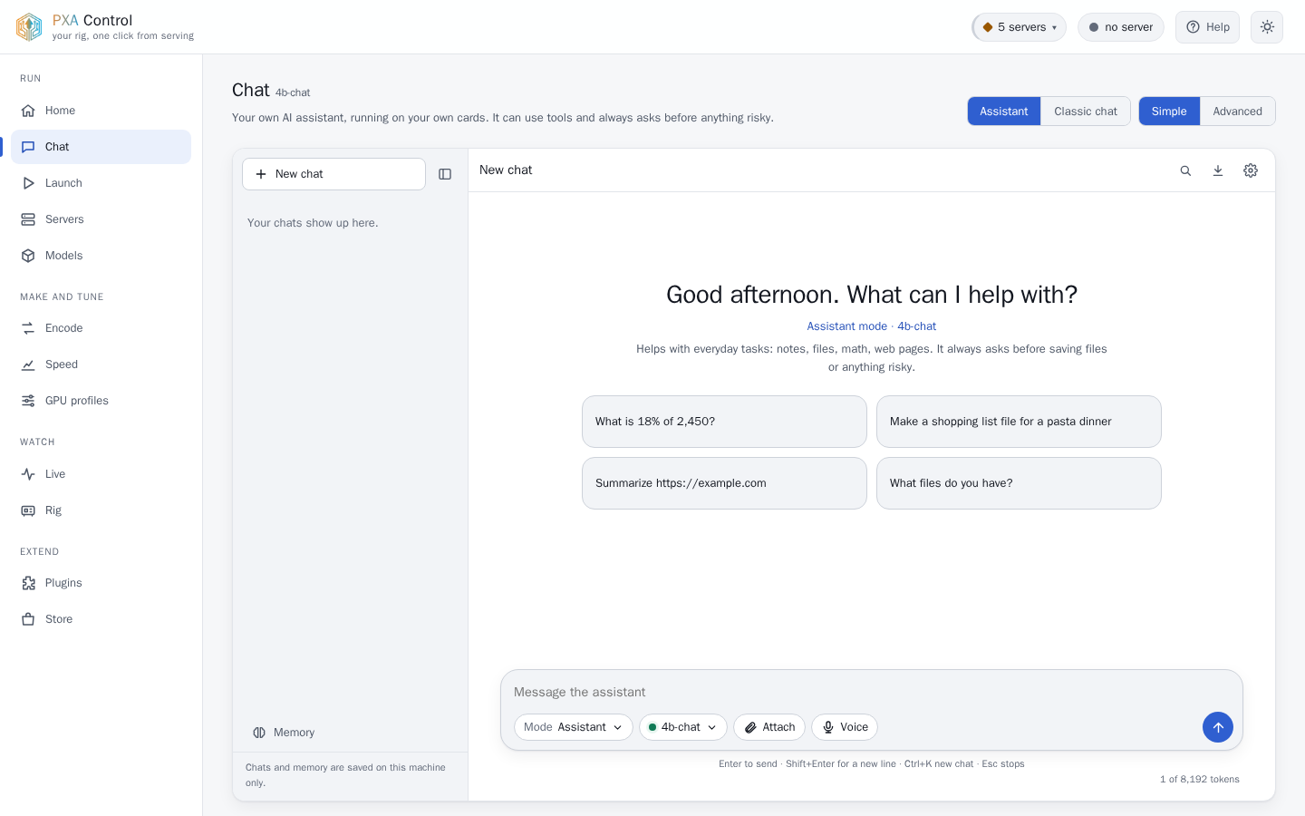Click the no server status pill

tap(1121, 27)
